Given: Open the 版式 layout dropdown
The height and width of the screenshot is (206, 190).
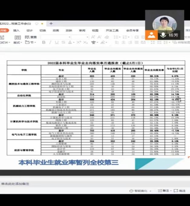Looking at the screenshot, I should click(x=18, y=43).
